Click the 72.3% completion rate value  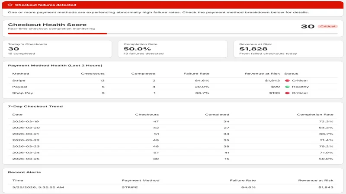pos(326,122)
